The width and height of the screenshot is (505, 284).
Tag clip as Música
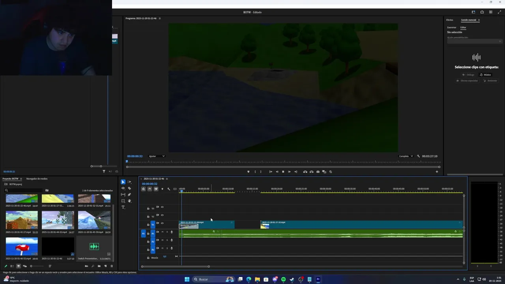(486, 75)
